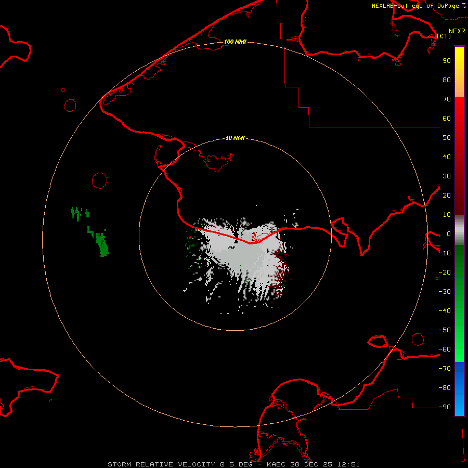The image size is (468, 468).
Task: Select the 30 knot scale label
Action: (x=447, y=176)
